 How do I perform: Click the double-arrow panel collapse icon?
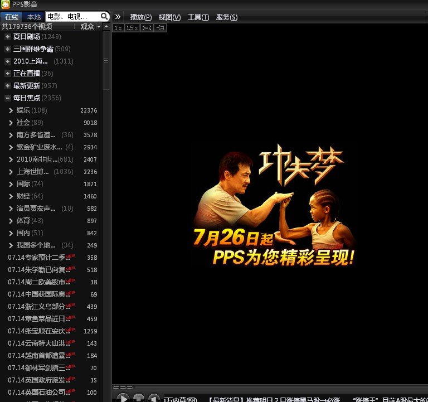pos(118,17)
